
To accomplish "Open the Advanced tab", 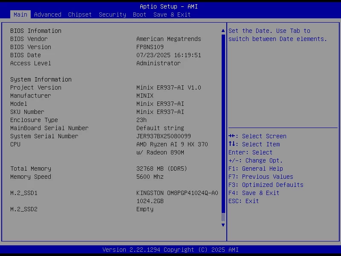I will pos(48,15).
